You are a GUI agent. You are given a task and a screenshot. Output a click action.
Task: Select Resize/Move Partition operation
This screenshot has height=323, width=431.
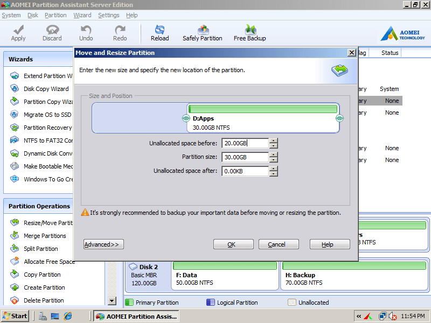pos(41,223)
